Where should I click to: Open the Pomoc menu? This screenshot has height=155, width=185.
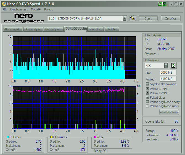tap(49, 9)
